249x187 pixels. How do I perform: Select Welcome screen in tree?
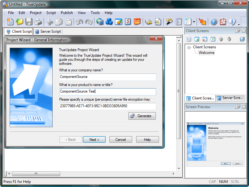click(x=206, y=53)
